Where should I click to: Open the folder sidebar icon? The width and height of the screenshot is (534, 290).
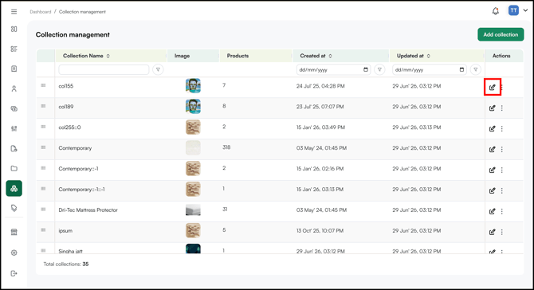point(14,168)
